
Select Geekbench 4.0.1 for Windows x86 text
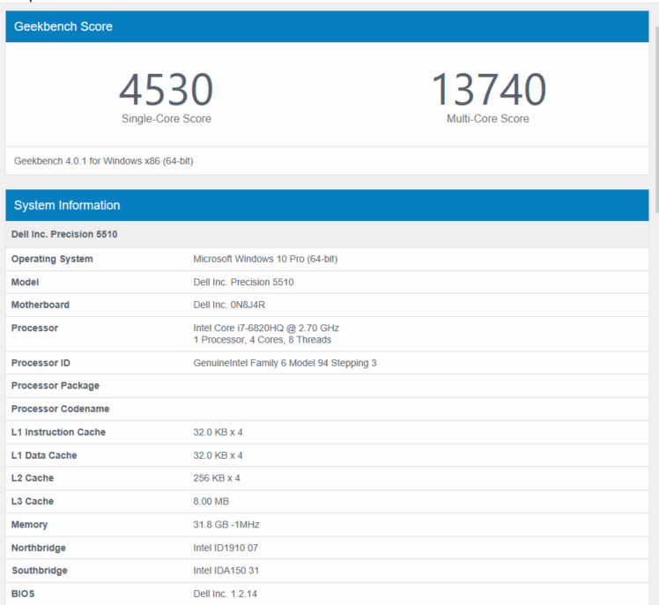pyautogui.click(x=103, y=161)
